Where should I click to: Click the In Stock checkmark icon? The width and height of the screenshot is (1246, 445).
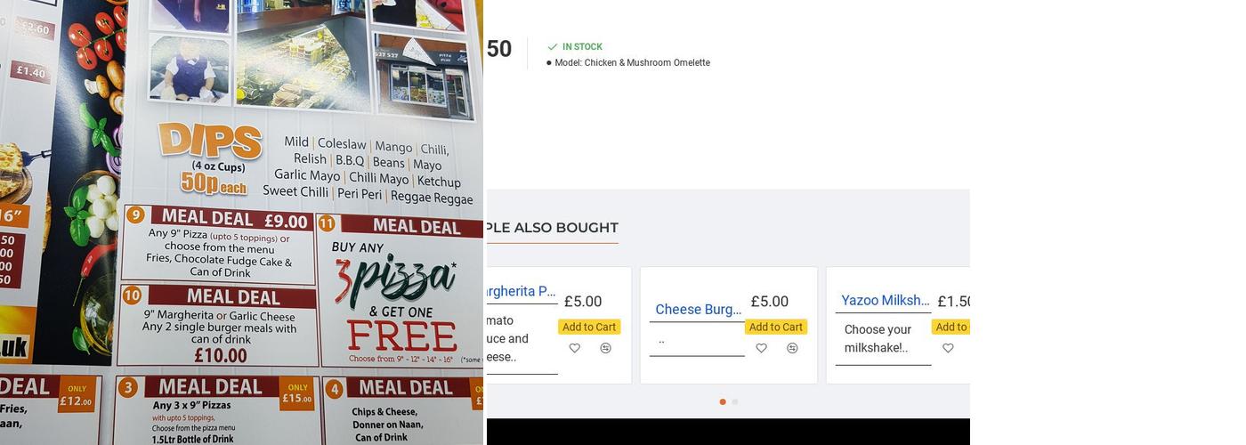pos(553,47)
